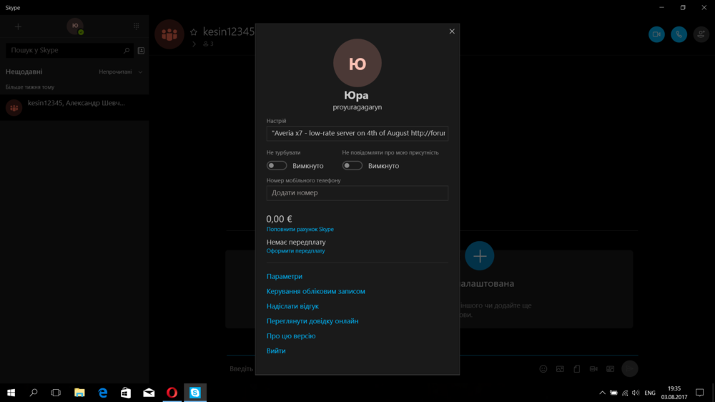Click the send image icon
This screenshot has width=715, height=402.
[x=560, y=369]
